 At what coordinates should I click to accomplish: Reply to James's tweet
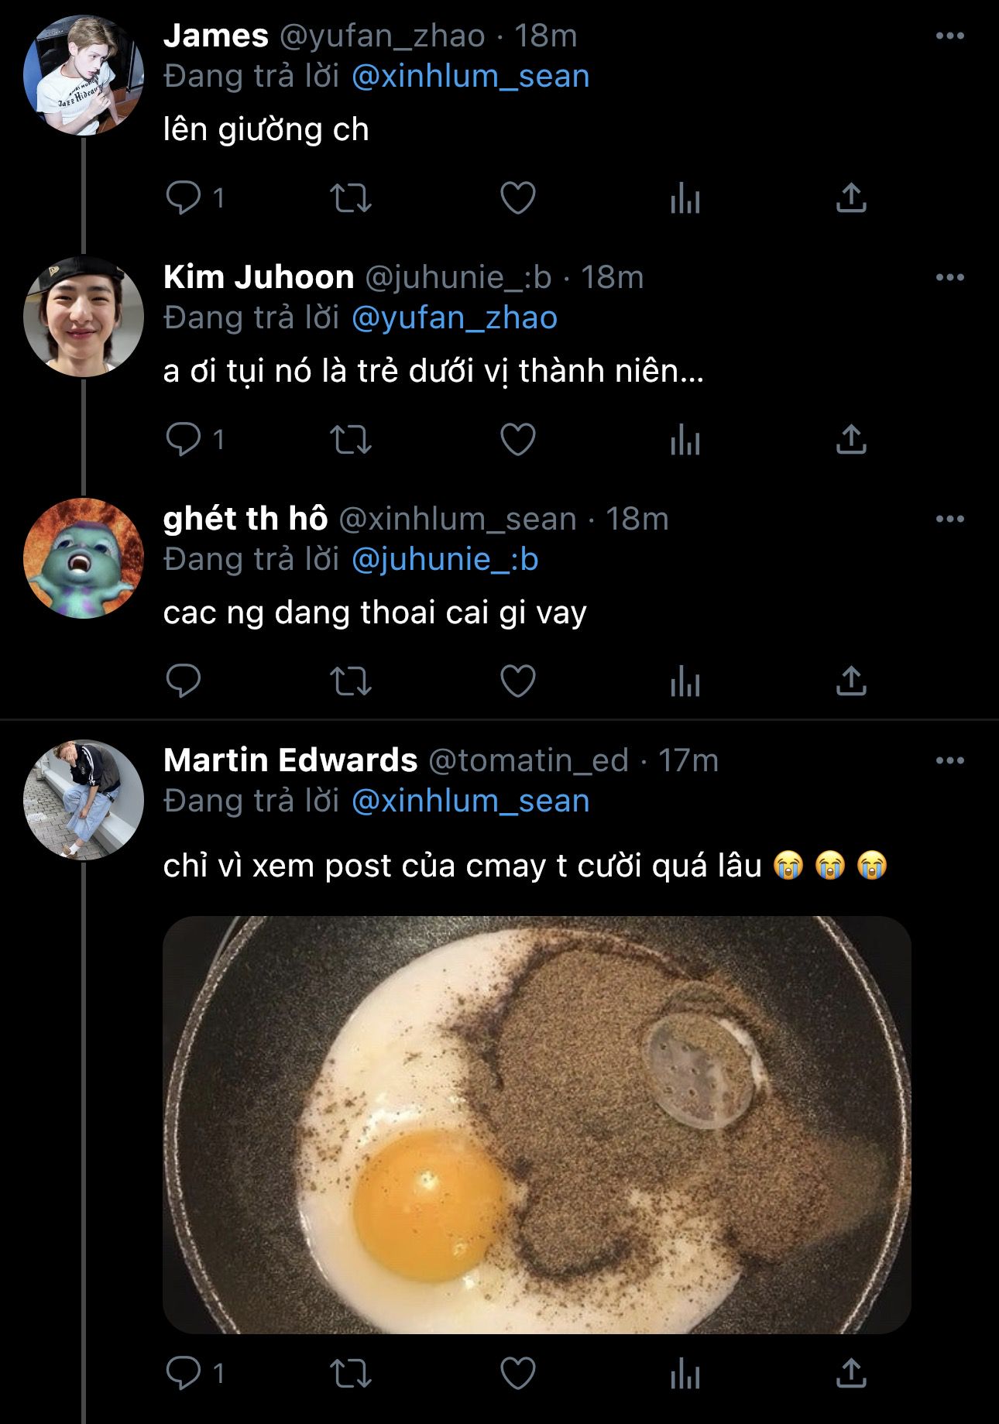pos(184,197)
